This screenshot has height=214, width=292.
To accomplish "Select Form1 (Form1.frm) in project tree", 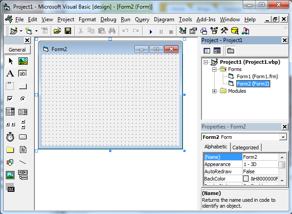I will [x=257, y=76].
